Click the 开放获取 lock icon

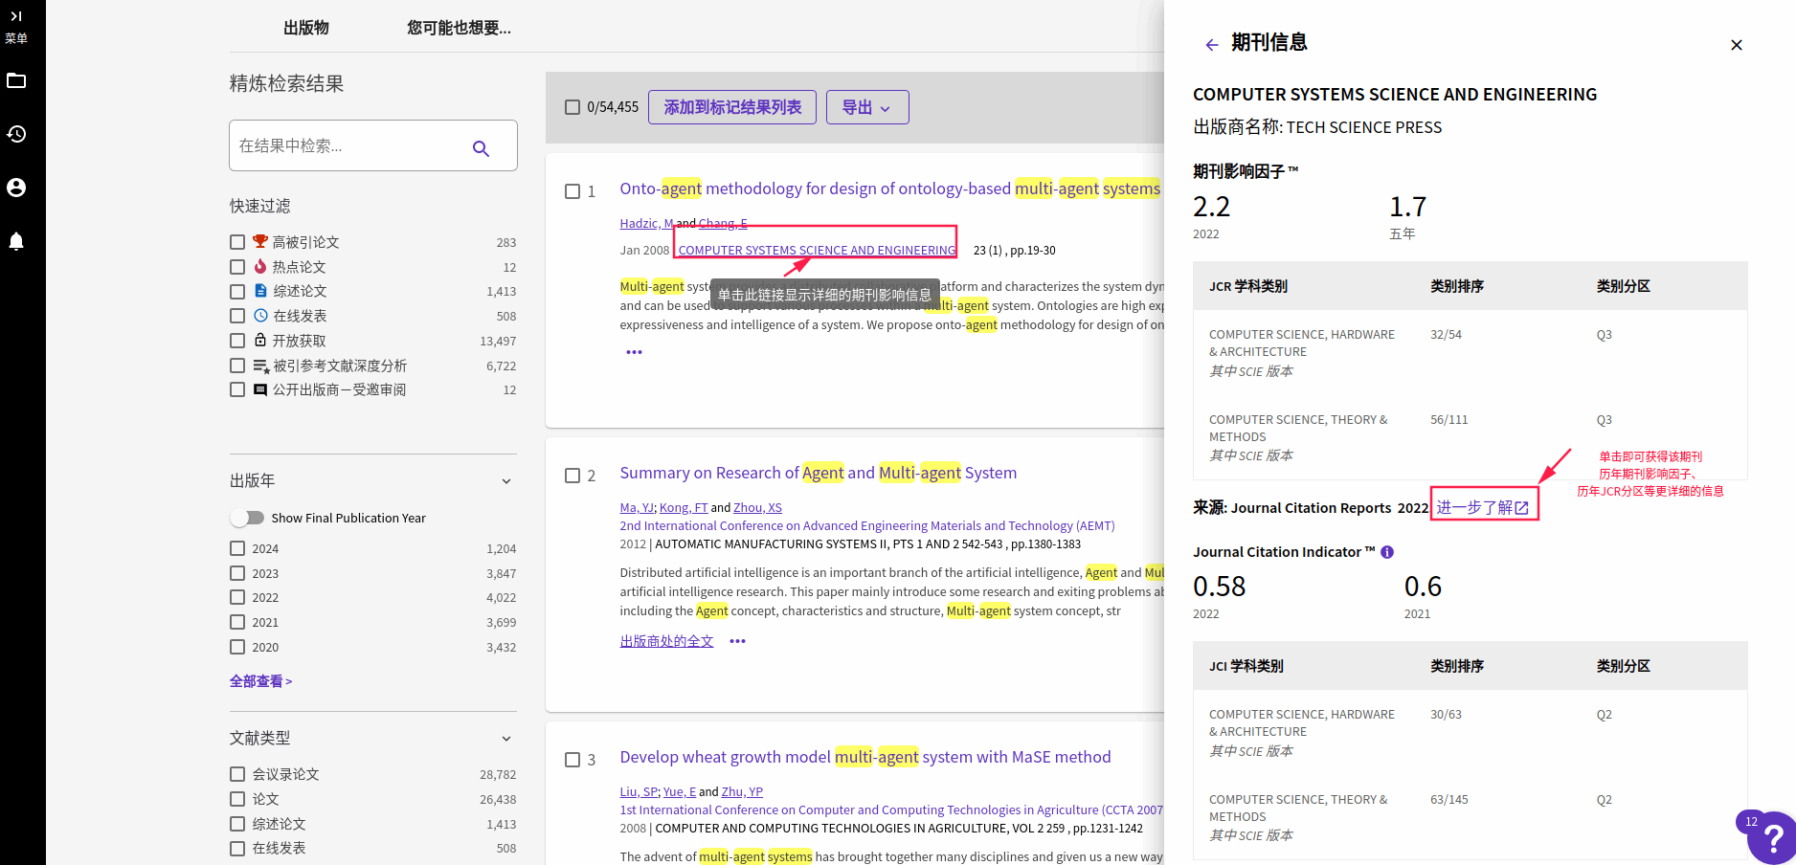[260, 340]
